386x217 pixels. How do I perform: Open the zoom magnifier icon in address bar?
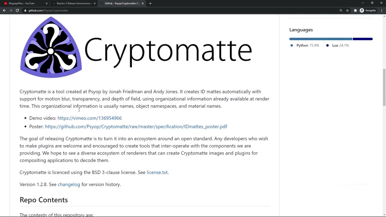point(341,11)
